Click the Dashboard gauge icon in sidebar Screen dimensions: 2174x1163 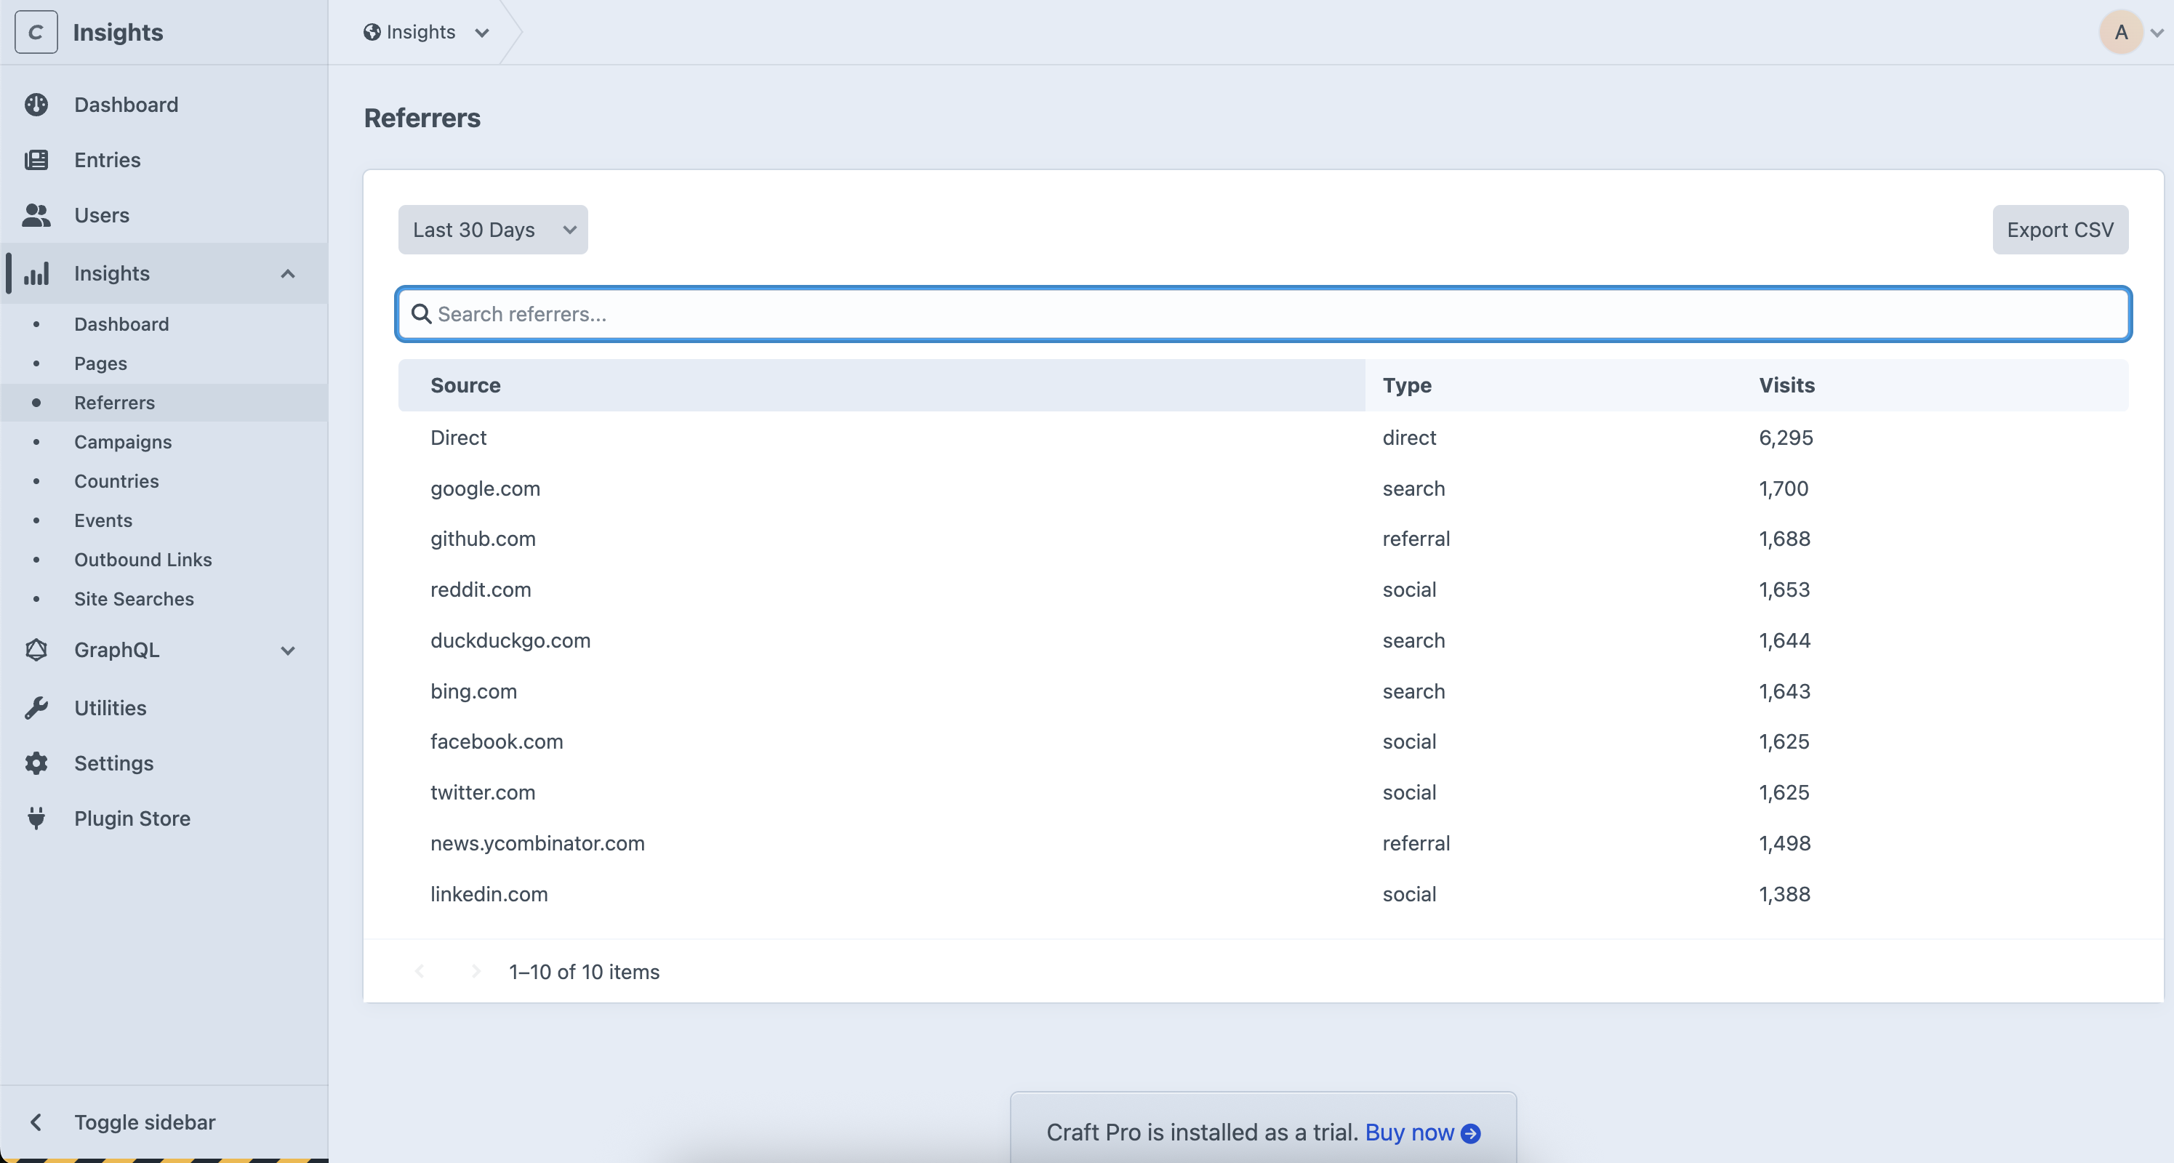36,105
